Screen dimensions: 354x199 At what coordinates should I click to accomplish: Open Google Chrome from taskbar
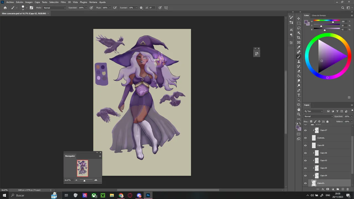point(121,195)
